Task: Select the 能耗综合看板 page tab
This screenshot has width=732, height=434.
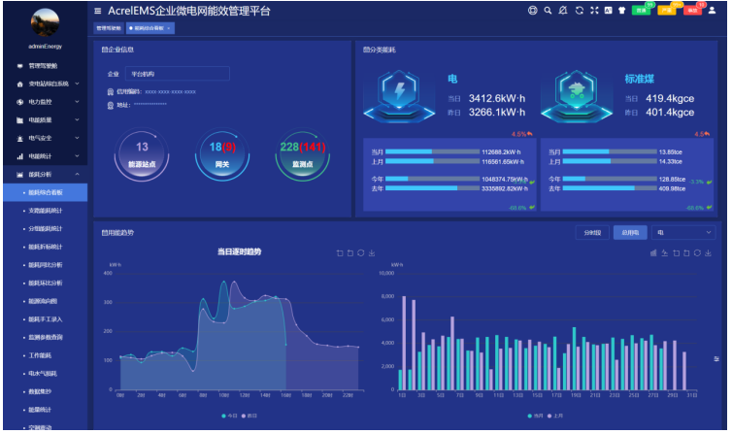Action: (149, 28)
